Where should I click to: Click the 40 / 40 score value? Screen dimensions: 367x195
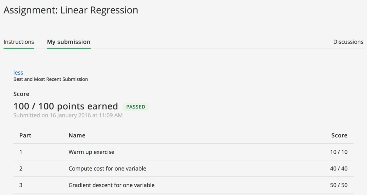point(339,168)
